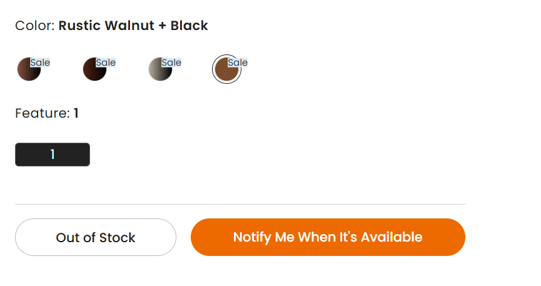
Task: Choose the second dark brown-black swatch
Action: pyautogui.click(x=94, y=69)
